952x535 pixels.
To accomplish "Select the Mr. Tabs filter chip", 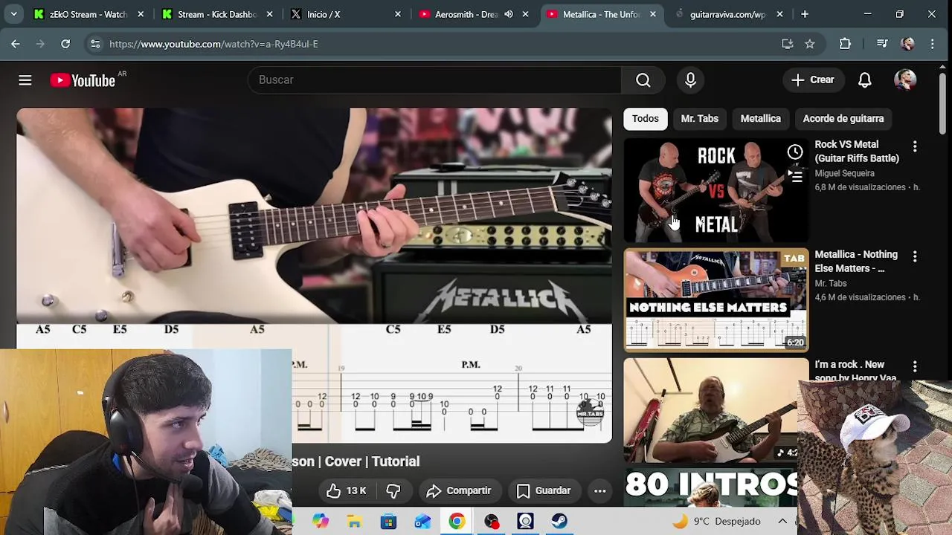I will click(700, 119).
